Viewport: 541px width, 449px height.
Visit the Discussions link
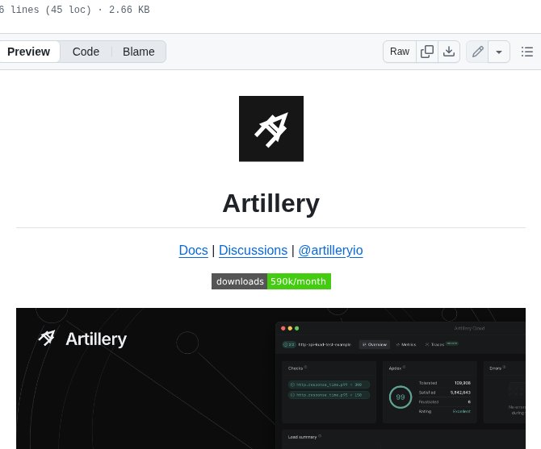(x=253, y=250)
